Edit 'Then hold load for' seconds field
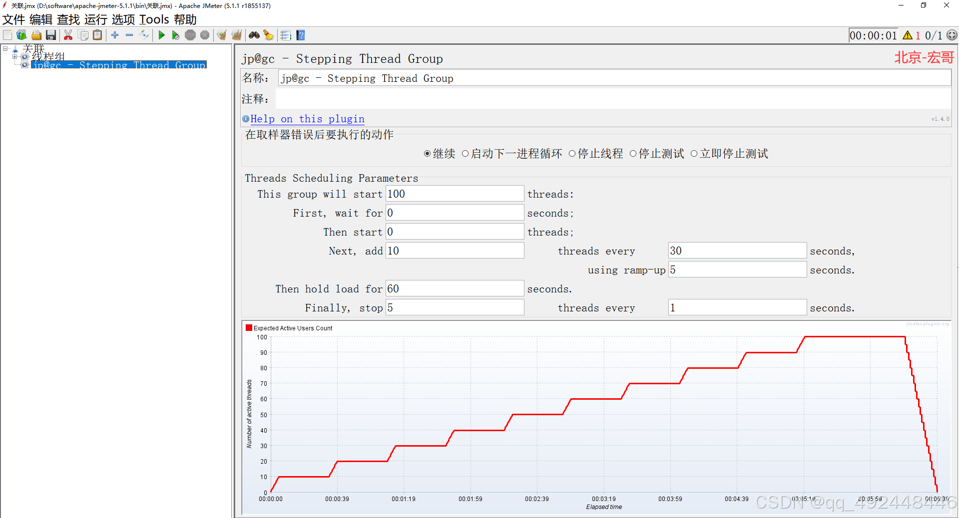This screenshot has height=518, width=959. coord(455,288)
